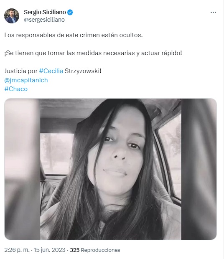This screenshot has height=259, width=224.
Task: Open the #Cecilia hashtag
Action: pos(51,71)
